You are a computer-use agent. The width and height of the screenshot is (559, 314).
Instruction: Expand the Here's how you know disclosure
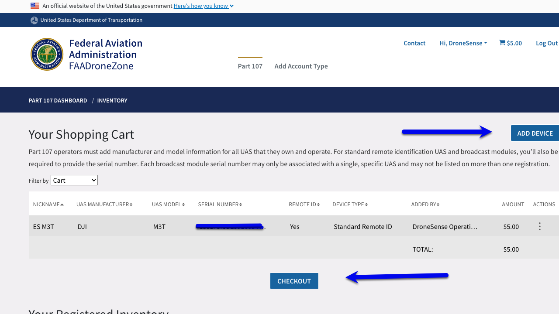point(203,6)
